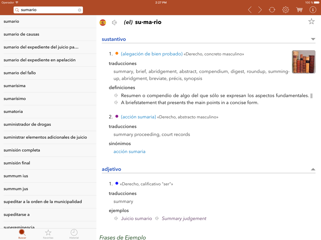Follow the acción sumaria synonym link
Image resolution: width=321 pixels, height=240 pixels.
[x=129, y=152]
